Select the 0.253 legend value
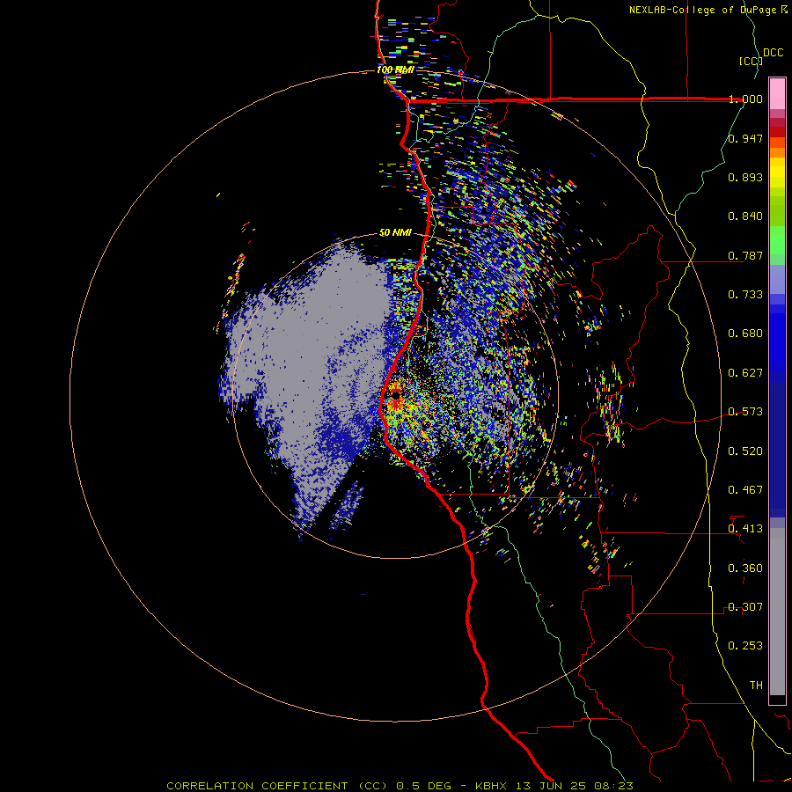This screenshot has height=792, width=792. coord(745,646)
